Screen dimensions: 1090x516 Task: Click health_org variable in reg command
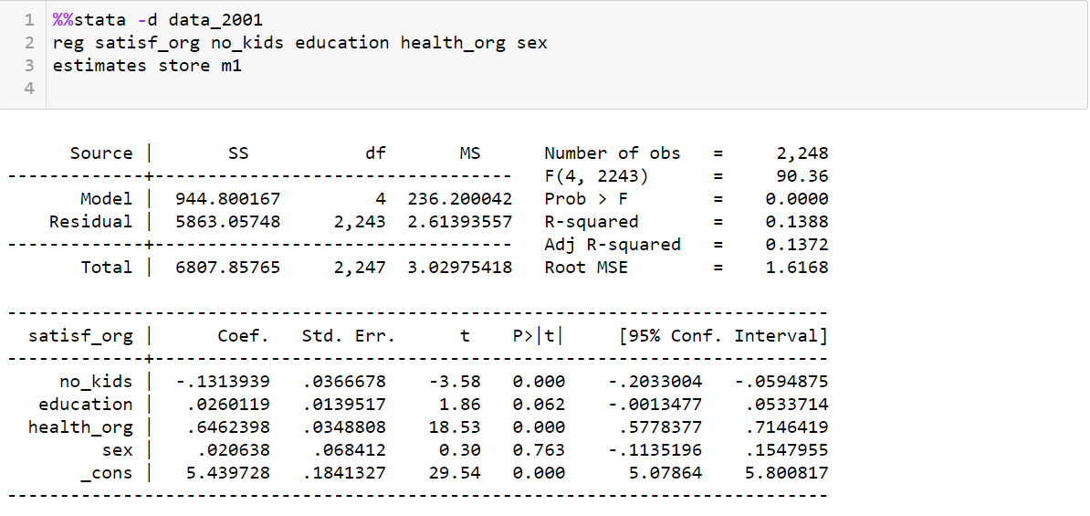pos(453,43)
